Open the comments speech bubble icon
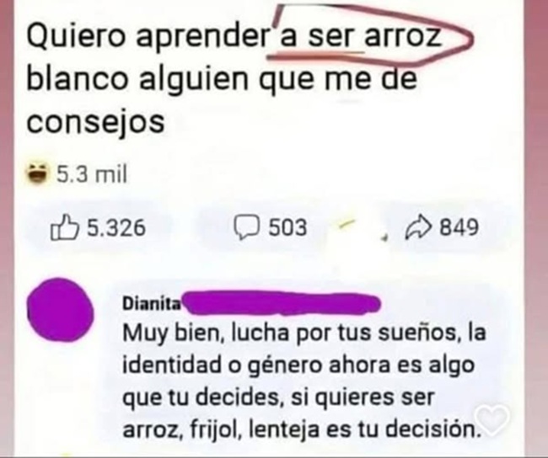Screen dimensions: 548x458 point(247,227)
